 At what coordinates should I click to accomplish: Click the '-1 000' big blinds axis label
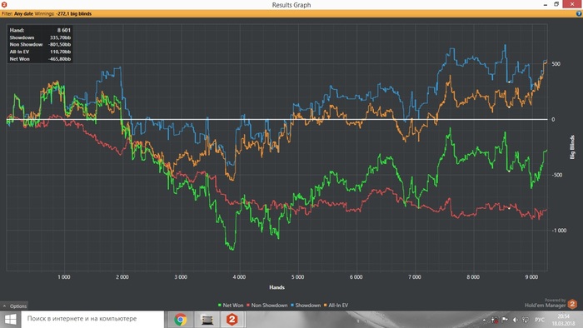(559, 231)
